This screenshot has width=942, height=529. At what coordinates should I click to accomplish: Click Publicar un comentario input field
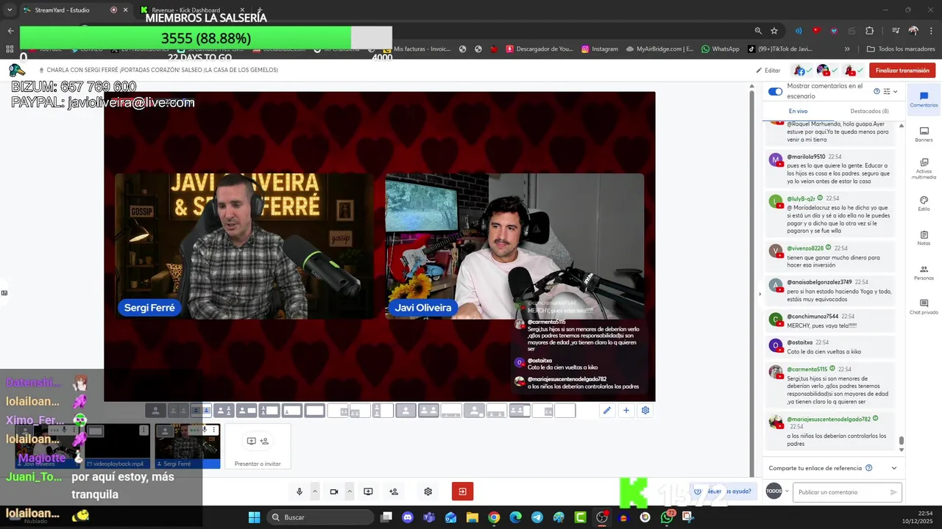[847, 492]
